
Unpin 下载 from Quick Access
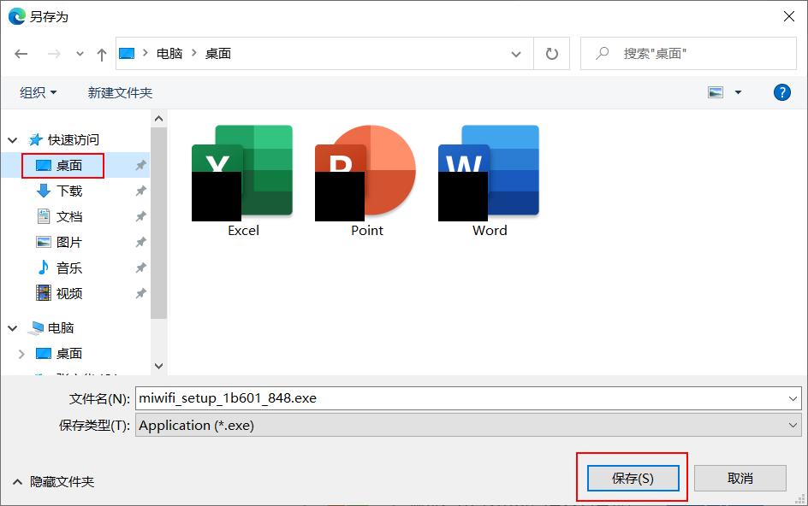[140, 191]
